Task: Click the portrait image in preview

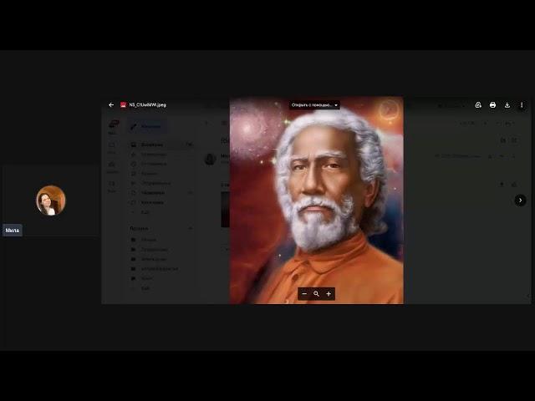Action: [x=317, y=200]
